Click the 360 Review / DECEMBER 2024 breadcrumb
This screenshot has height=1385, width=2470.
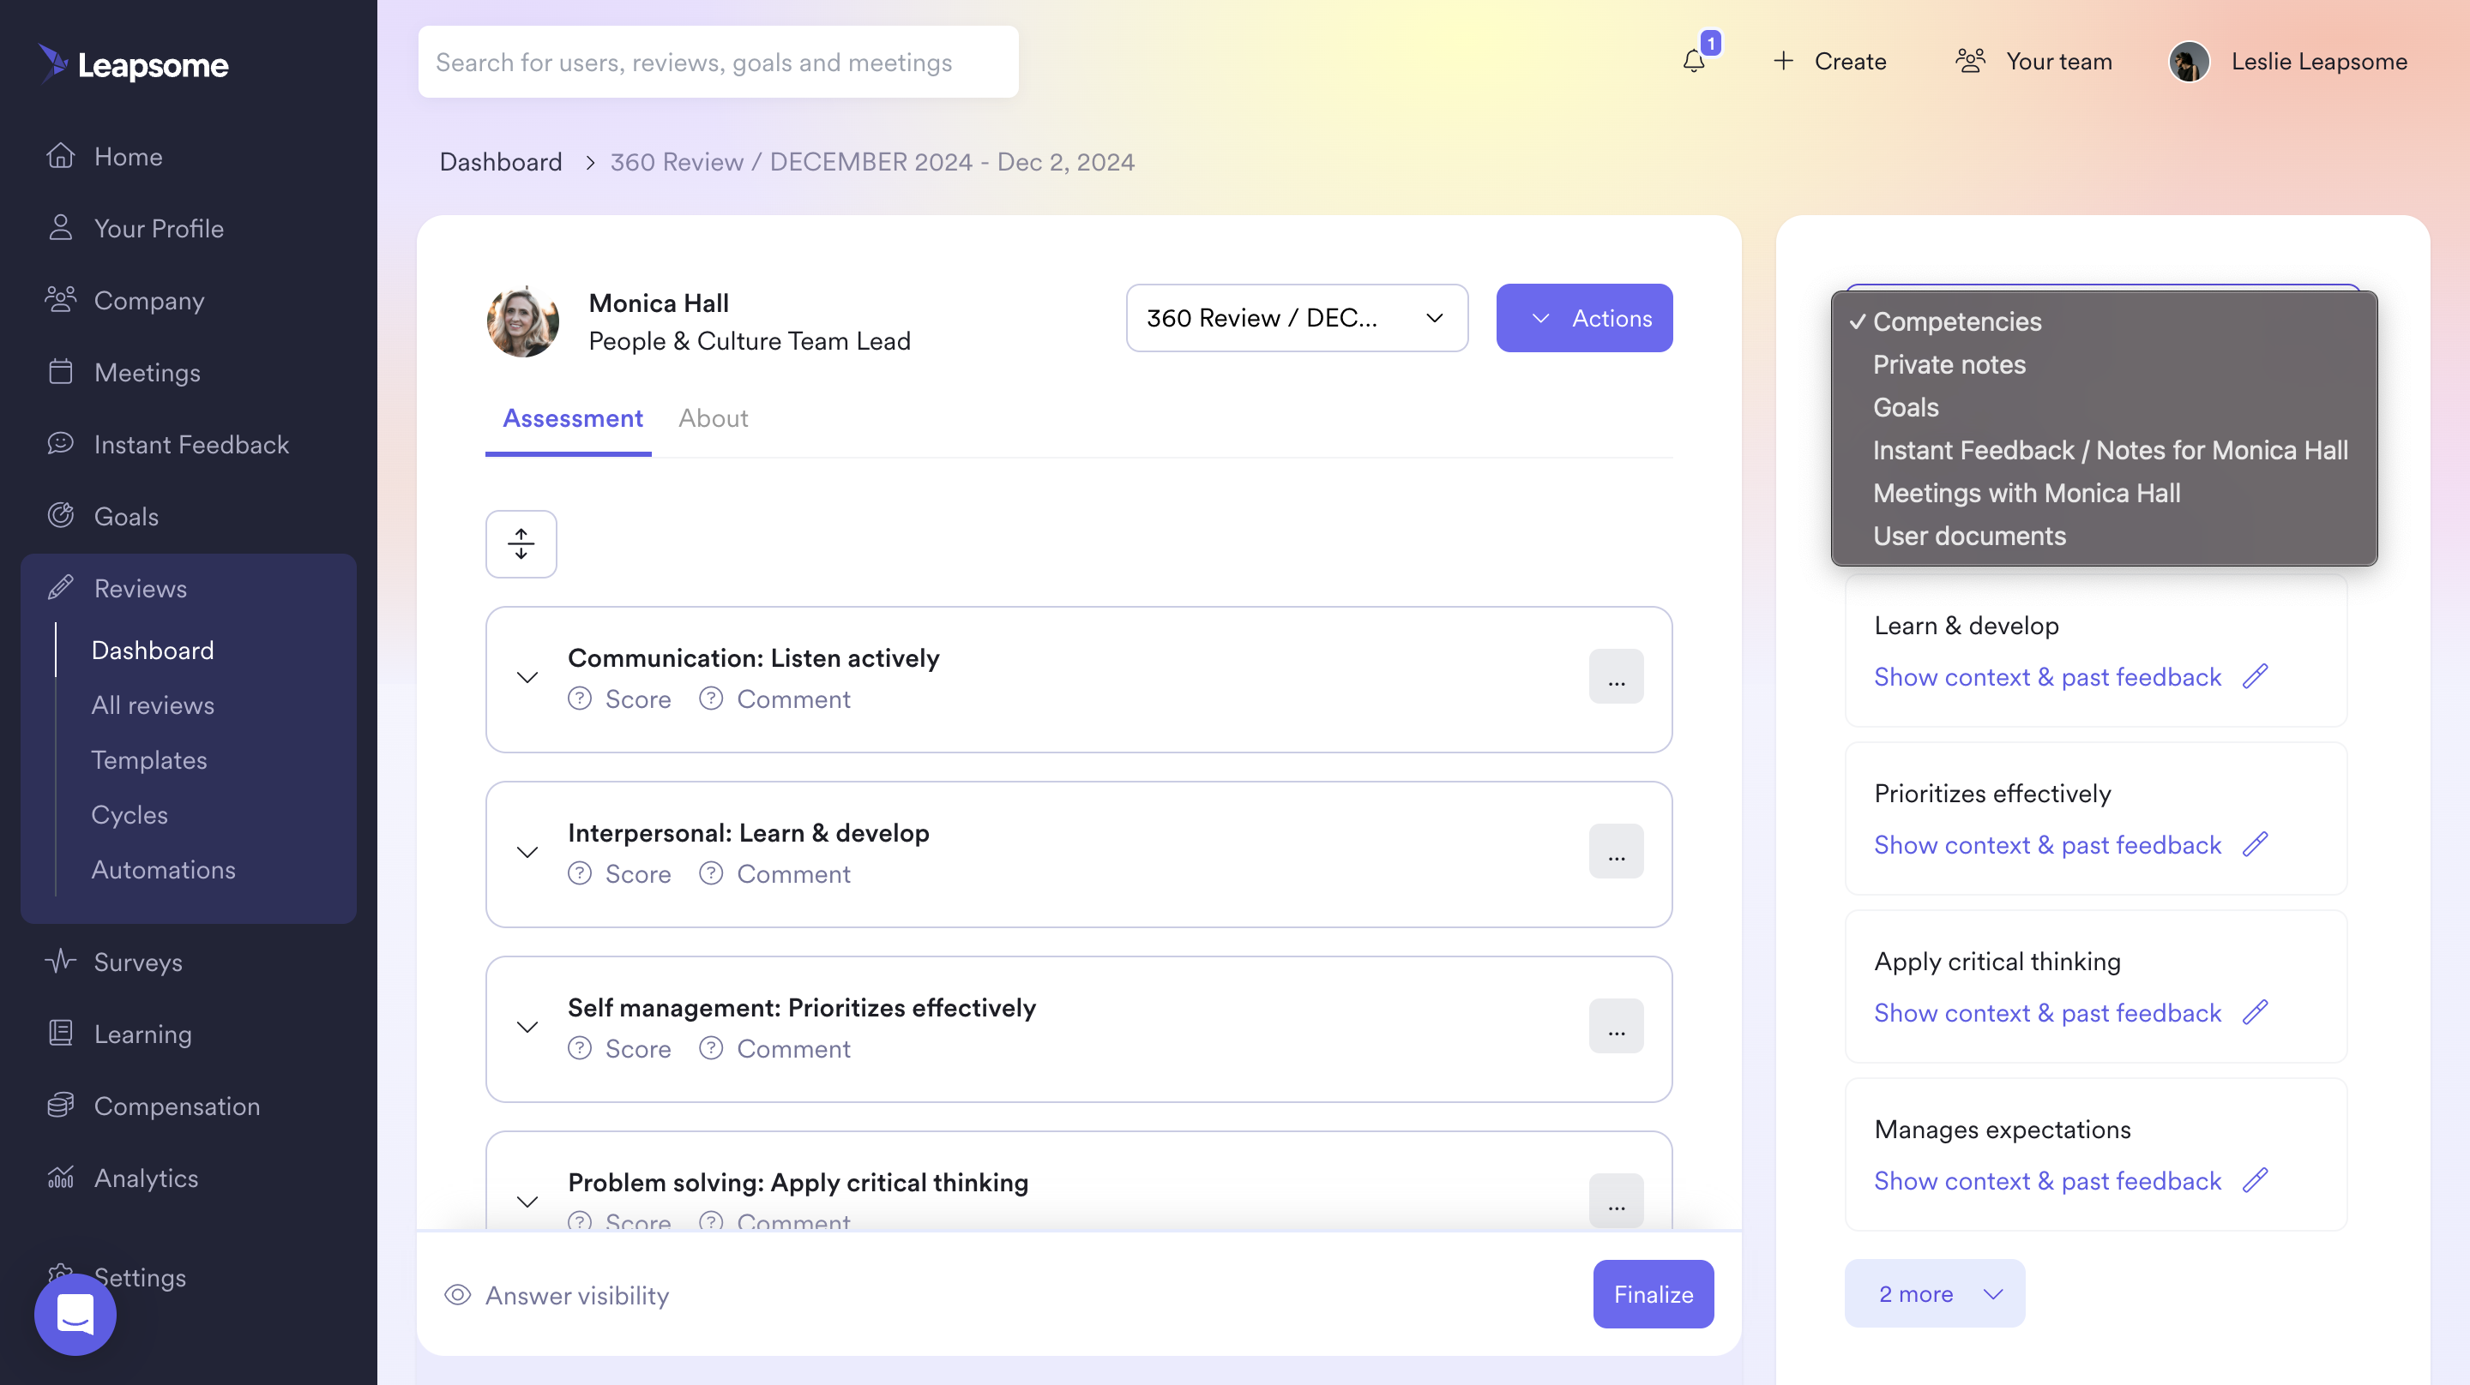click(x=872, y=162)
